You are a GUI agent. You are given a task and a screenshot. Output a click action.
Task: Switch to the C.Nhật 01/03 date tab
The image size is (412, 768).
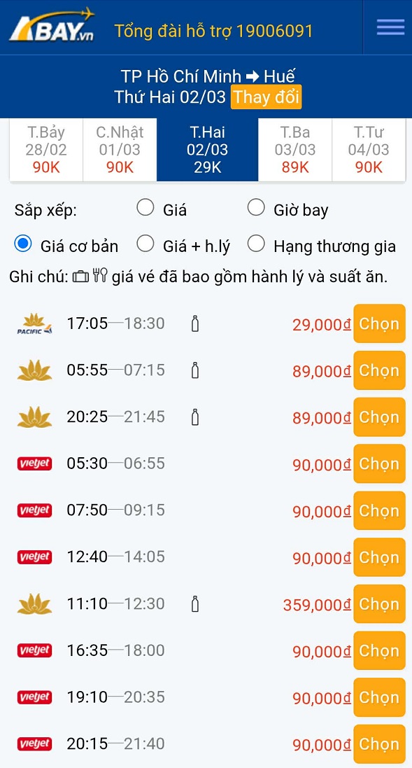click(119, 148)
